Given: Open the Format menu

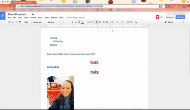Looking at the screenshot, I should click(x=33, y=18).
